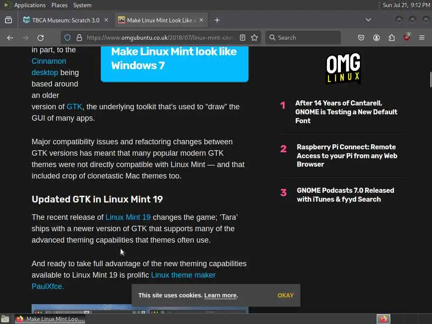Open the Firefox account icon

tap(376, 38)
